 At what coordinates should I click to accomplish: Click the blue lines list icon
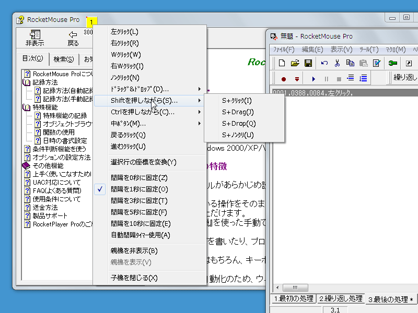(x=351, y=78)
